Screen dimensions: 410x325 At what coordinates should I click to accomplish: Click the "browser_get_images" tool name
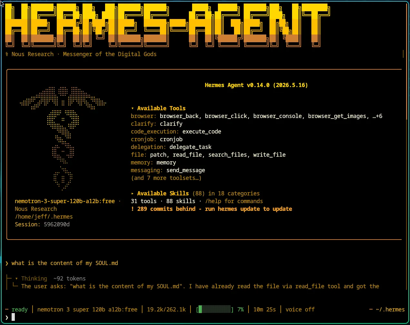click(x=337, y=116)
